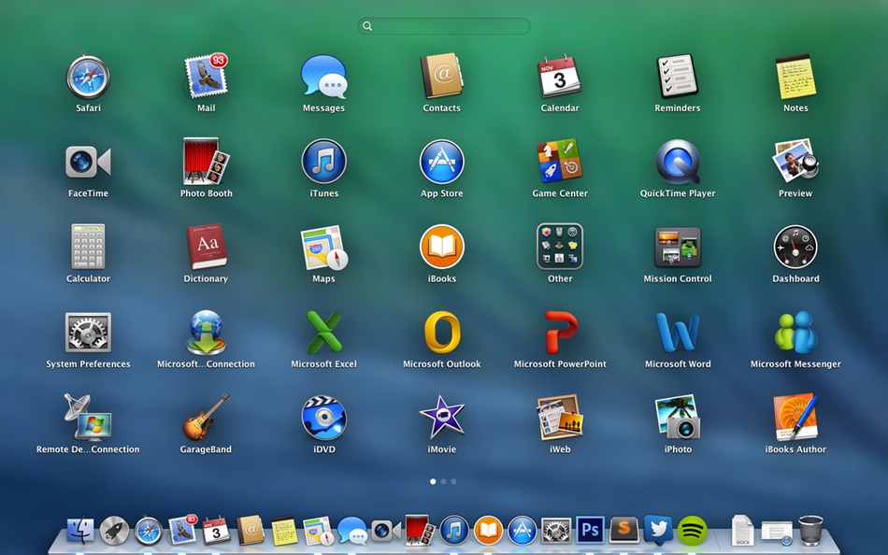Launch Mission Control

coord(678,247)
